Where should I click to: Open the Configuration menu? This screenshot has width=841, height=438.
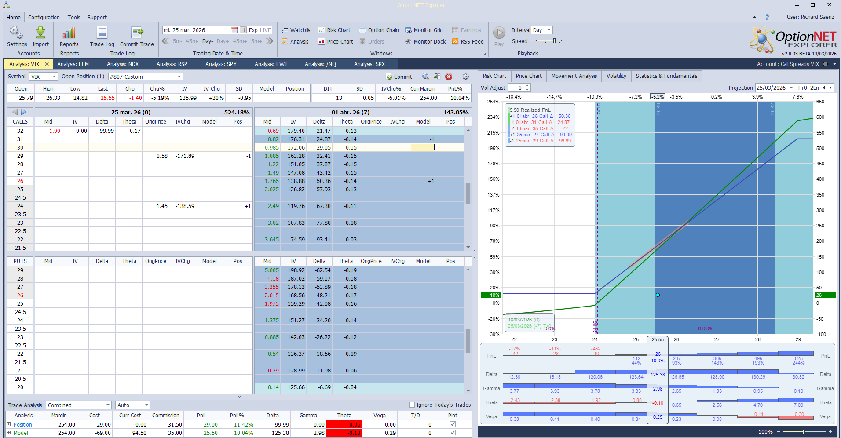(44, 17)
